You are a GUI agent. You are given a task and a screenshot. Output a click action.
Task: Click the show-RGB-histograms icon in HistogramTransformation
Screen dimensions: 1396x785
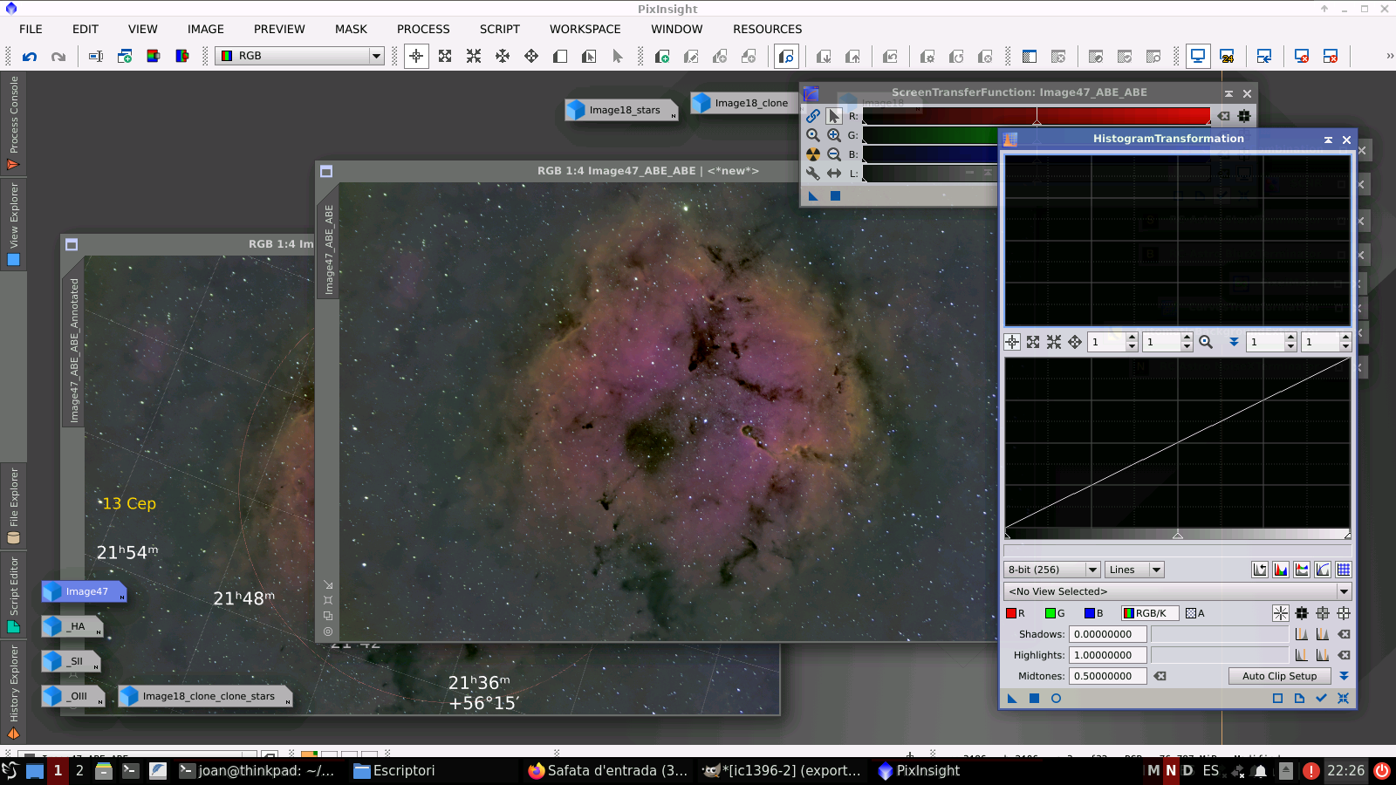click(1281, 570)
